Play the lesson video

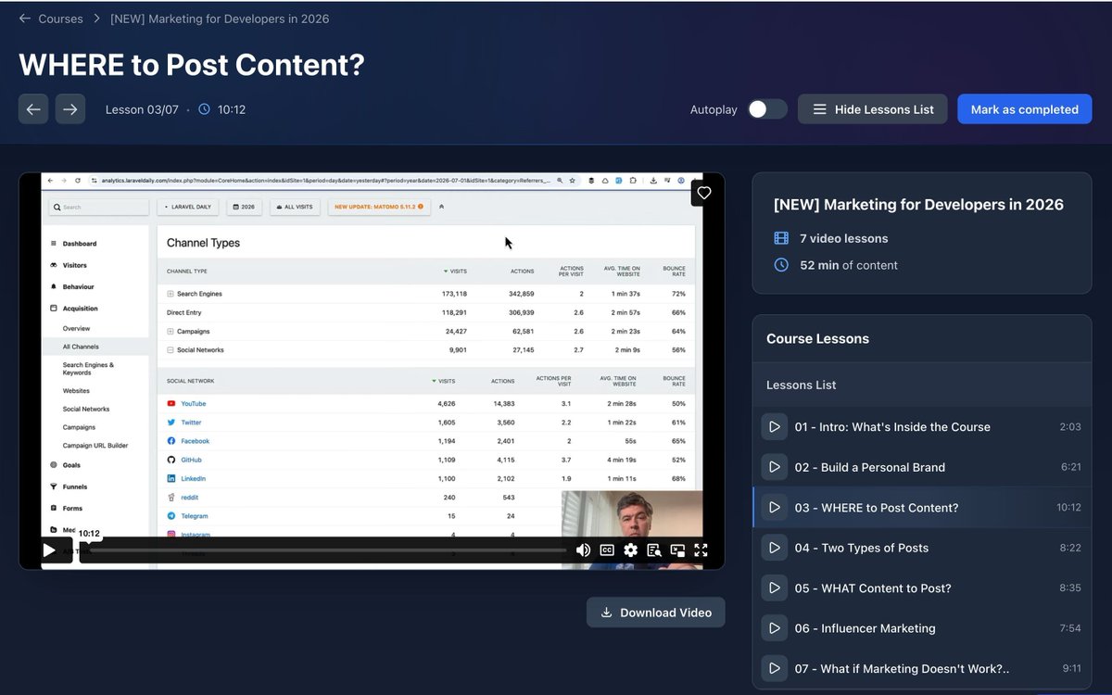48,550
